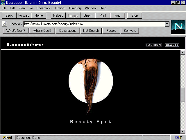This screenshot has width=186, height=140.
Task: Click the security key icon in status bar
Action: [x=6, y=137]
